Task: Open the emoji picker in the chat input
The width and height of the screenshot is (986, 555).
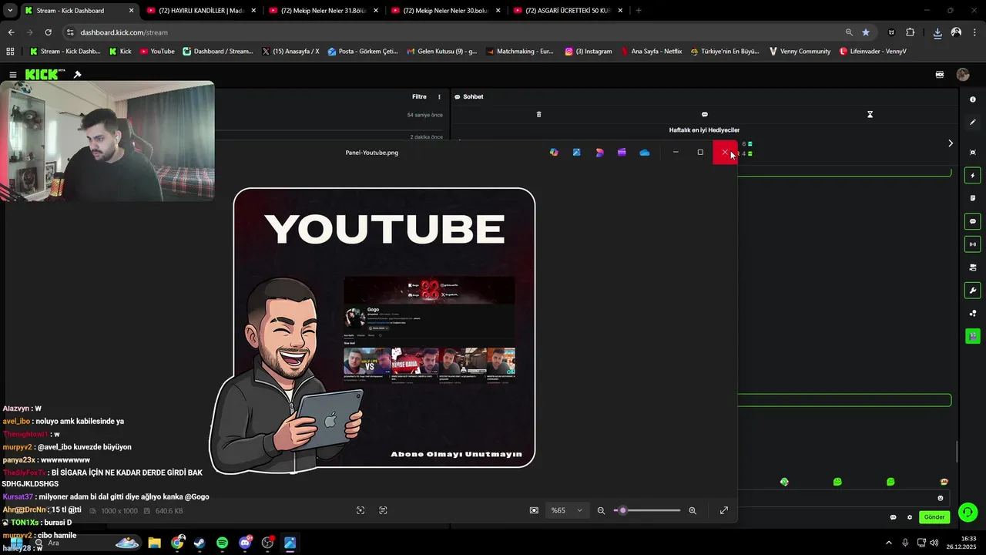Action: click(x=940, y=498)
